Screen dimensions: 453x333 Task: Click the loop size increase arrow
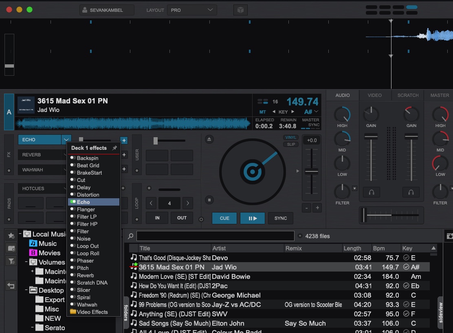point(188,203)
